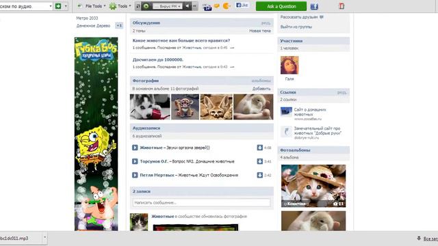Open the File Tools menu

point(92,6)
